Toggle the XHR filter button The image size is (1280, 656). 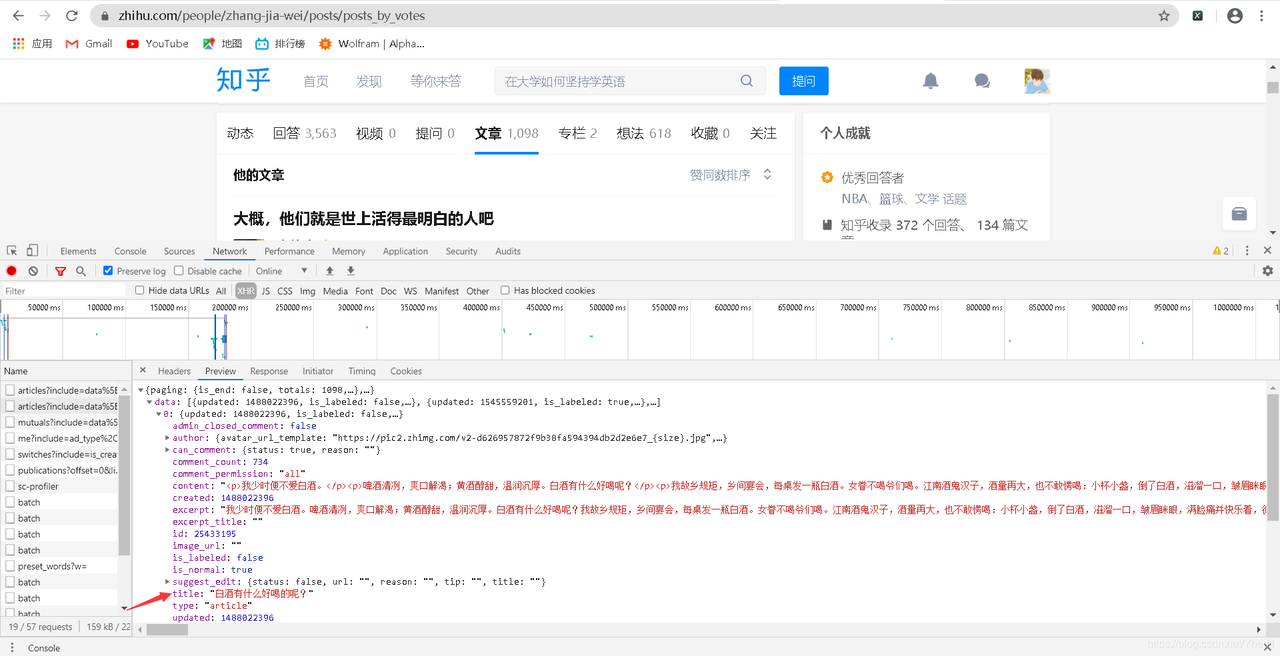coord(246,290)
